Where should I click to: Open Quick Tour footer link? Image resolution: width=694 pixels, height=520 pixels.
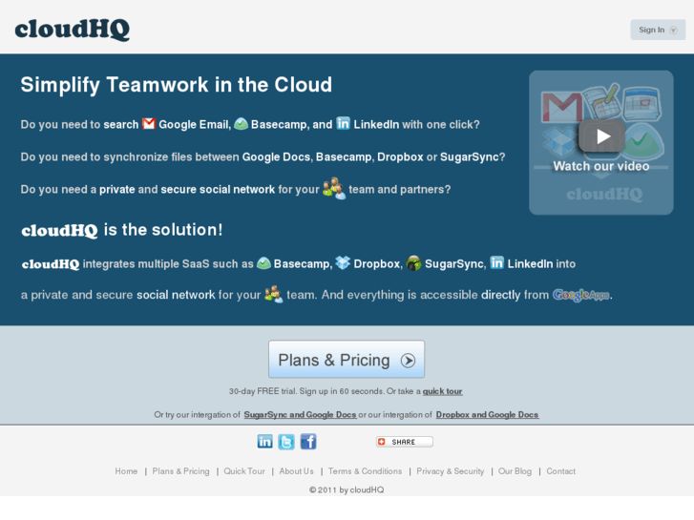244,471
